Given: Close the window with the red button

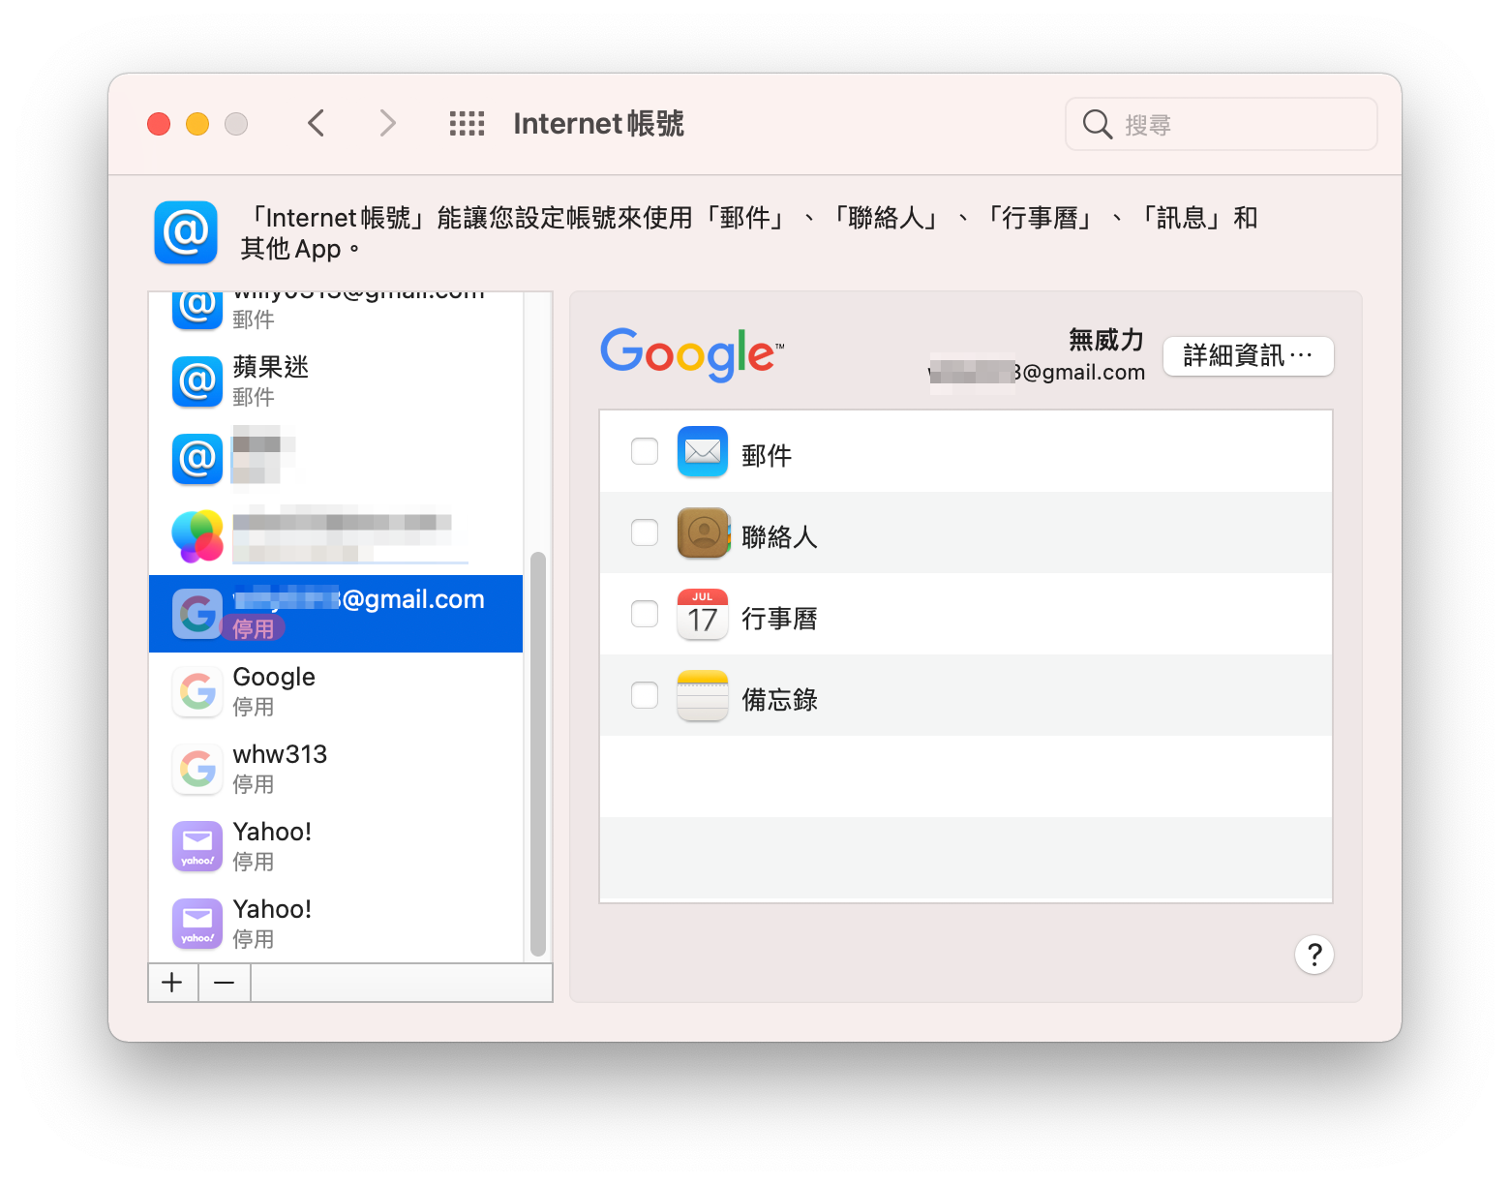Looking at the screenshot, I should pos(159,124).
